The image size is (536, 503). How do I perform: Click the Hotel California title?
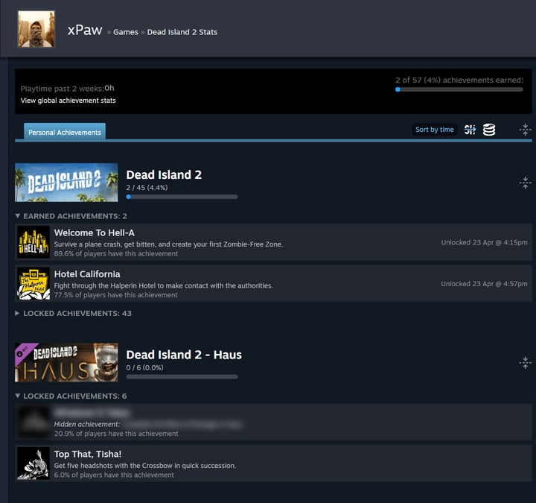(87, 274)
